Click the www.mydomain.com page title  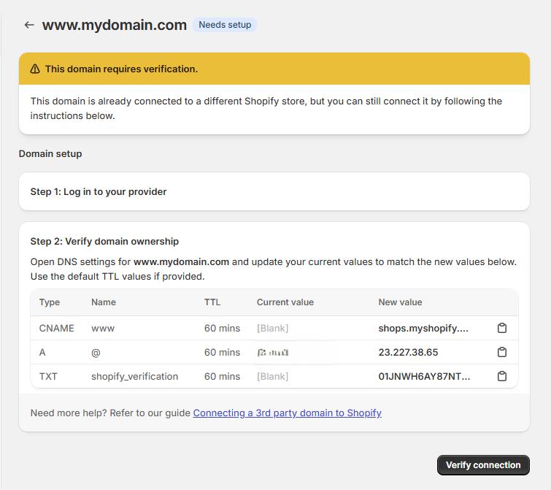[115, 25]
